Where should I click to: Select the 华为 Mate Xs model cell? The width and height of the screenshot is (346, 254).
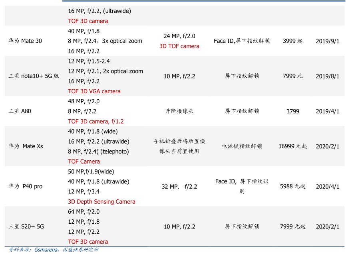[26, 146]
